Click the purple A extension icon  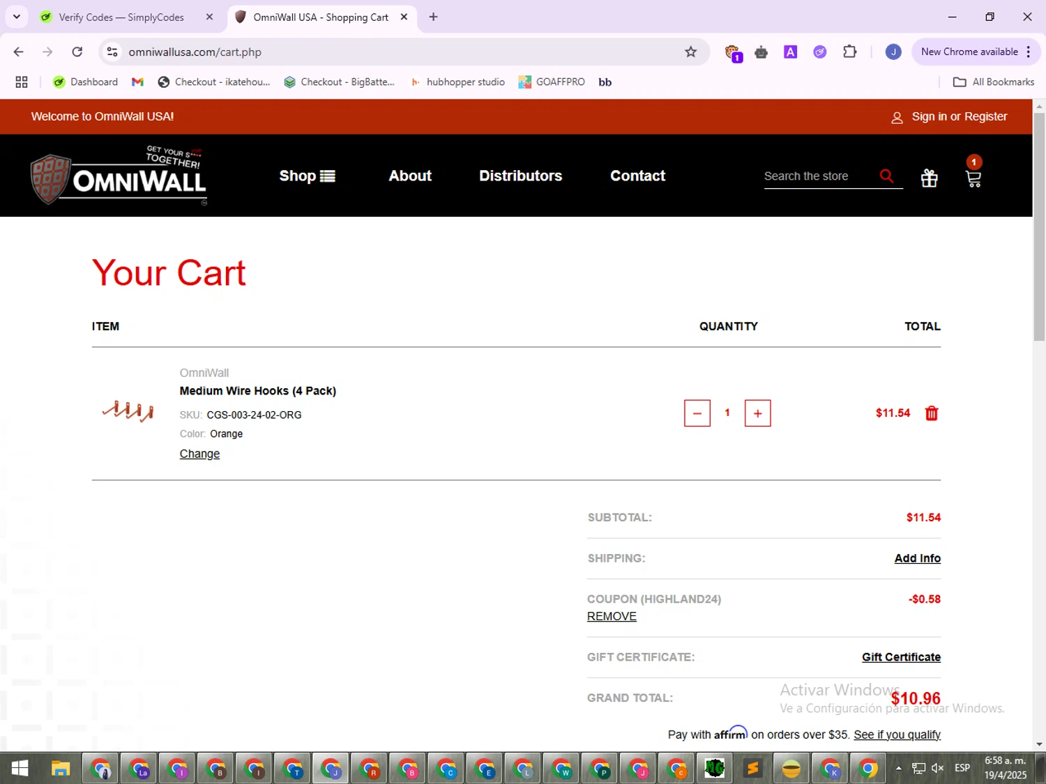pos(790,52)
